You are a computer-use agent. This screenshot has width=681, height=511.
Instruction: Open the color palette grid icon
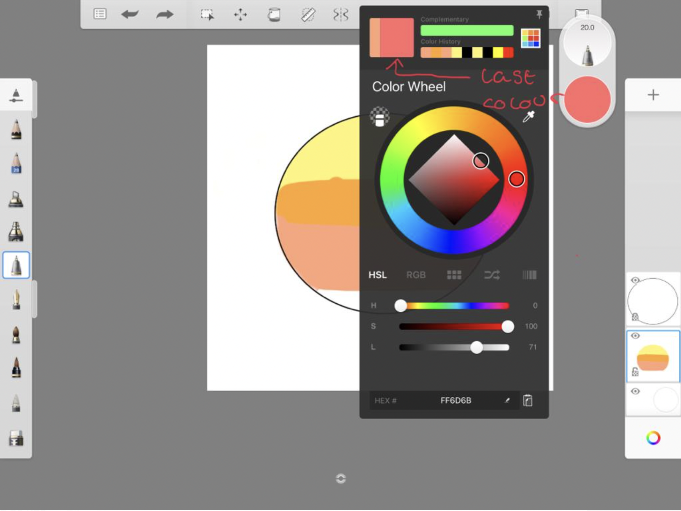[530, 38]
